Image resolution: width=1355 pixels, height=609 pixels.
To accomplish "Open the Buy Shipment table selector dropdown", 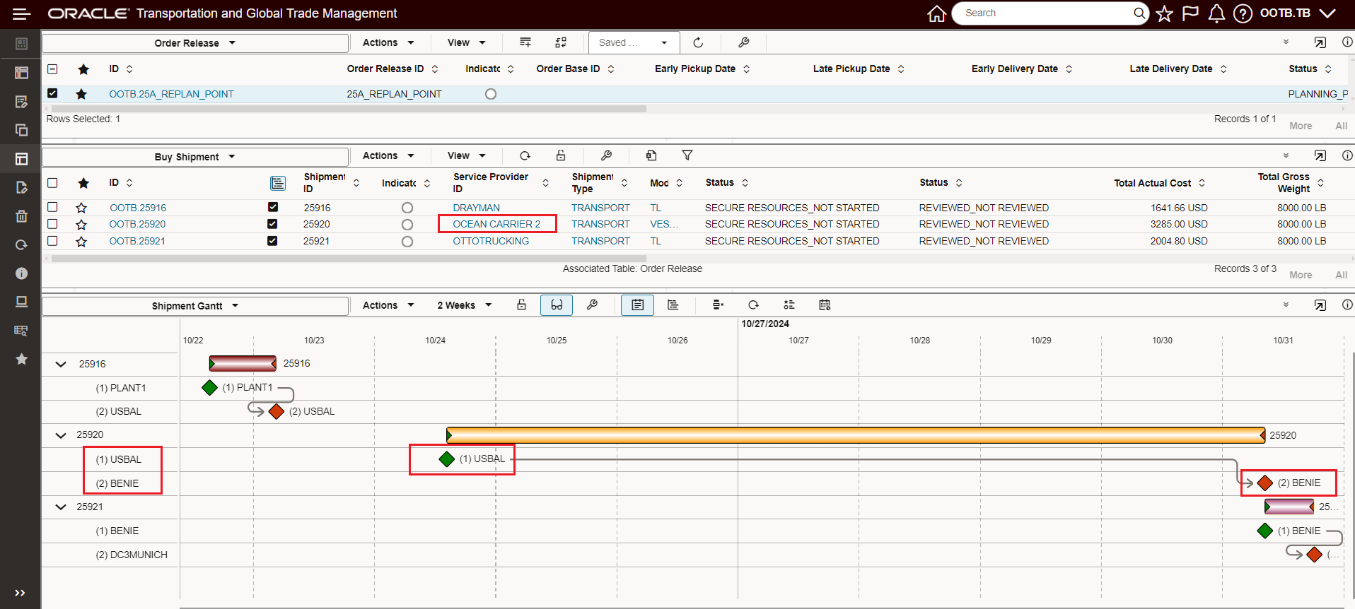I will tap(195, 157).
